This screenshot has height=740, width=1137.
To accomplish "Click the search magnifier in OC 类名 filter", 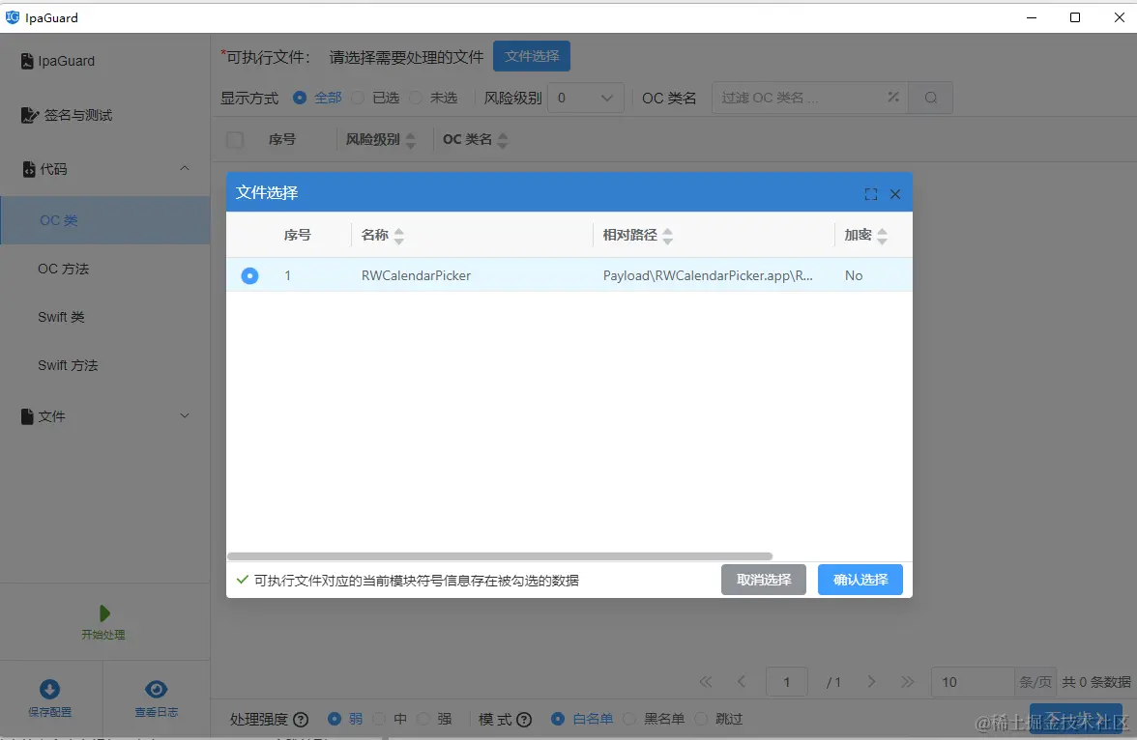I will click(929, 97).
